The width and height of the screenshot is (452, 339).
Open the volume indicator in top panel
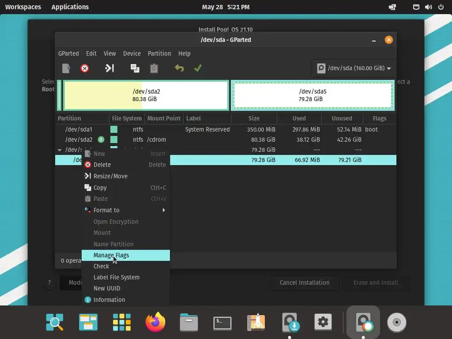pos(428,7)
